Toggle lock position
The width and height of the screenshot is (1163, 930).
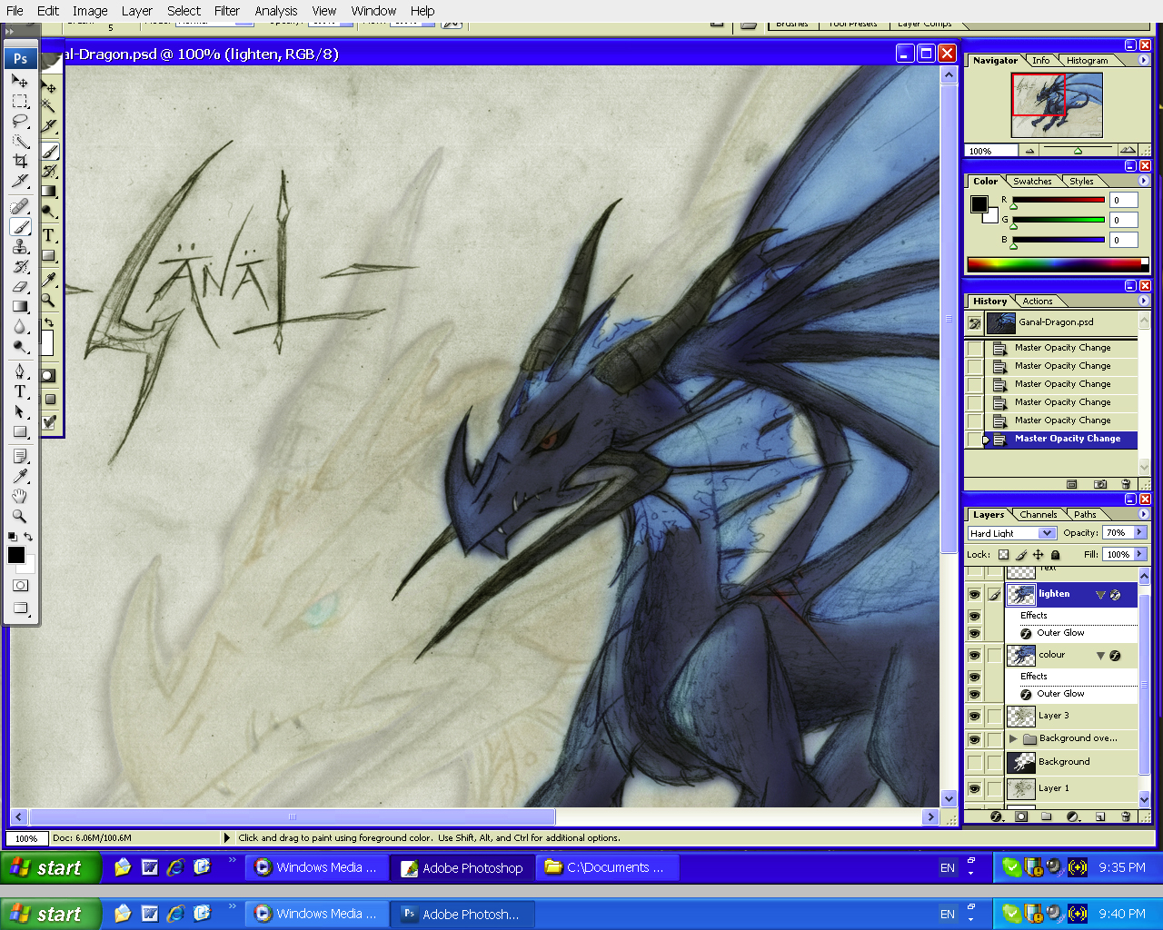point(1038,555)
